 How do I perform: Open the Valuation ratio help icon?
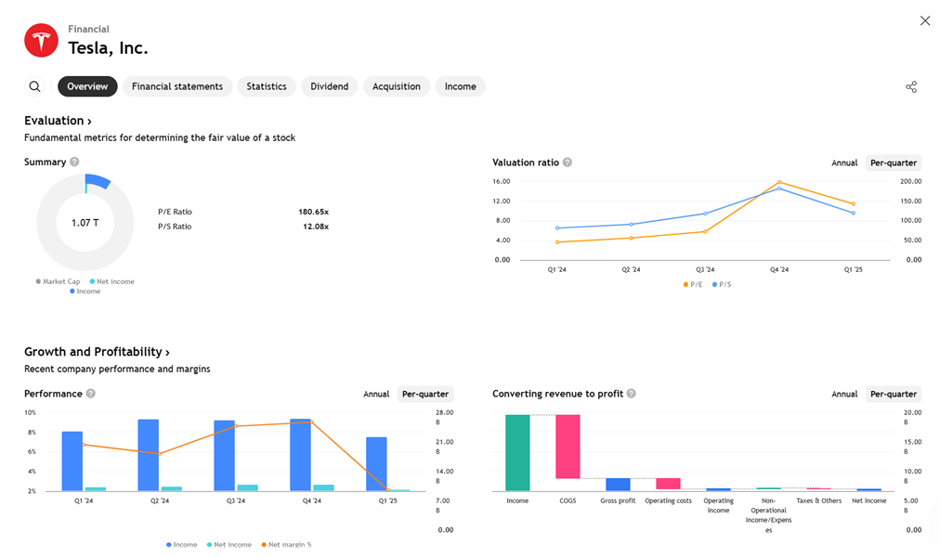coord(568,162)
